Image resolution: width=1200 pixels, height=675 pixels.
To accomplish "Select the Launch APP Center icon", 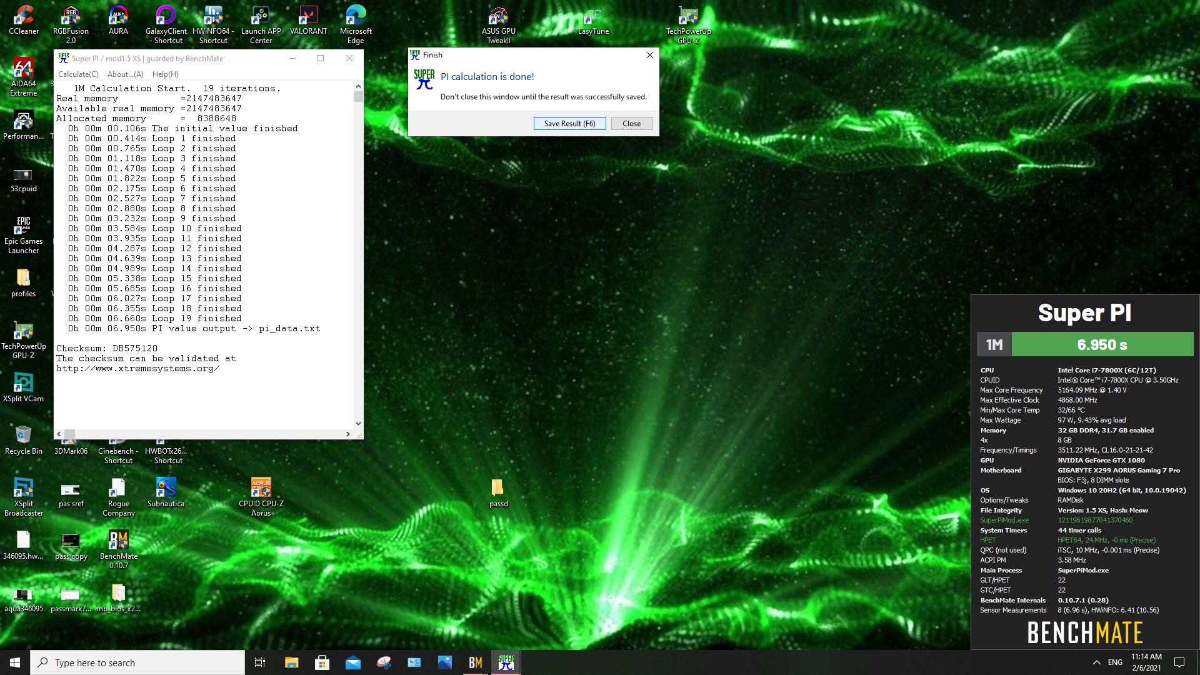I will 261,24.
